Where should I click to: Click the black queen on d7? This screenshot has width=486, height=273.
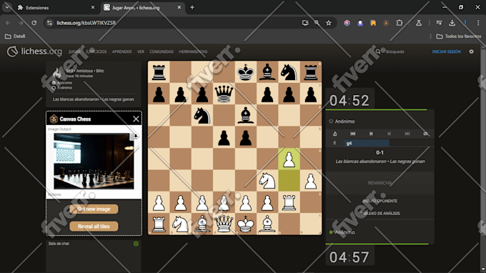click(x=224, y=94)
